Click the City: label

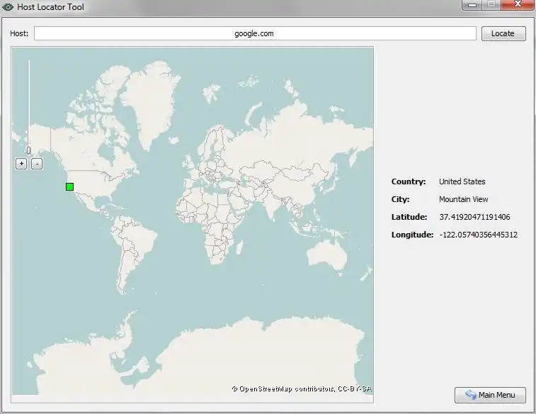(400, 199)
